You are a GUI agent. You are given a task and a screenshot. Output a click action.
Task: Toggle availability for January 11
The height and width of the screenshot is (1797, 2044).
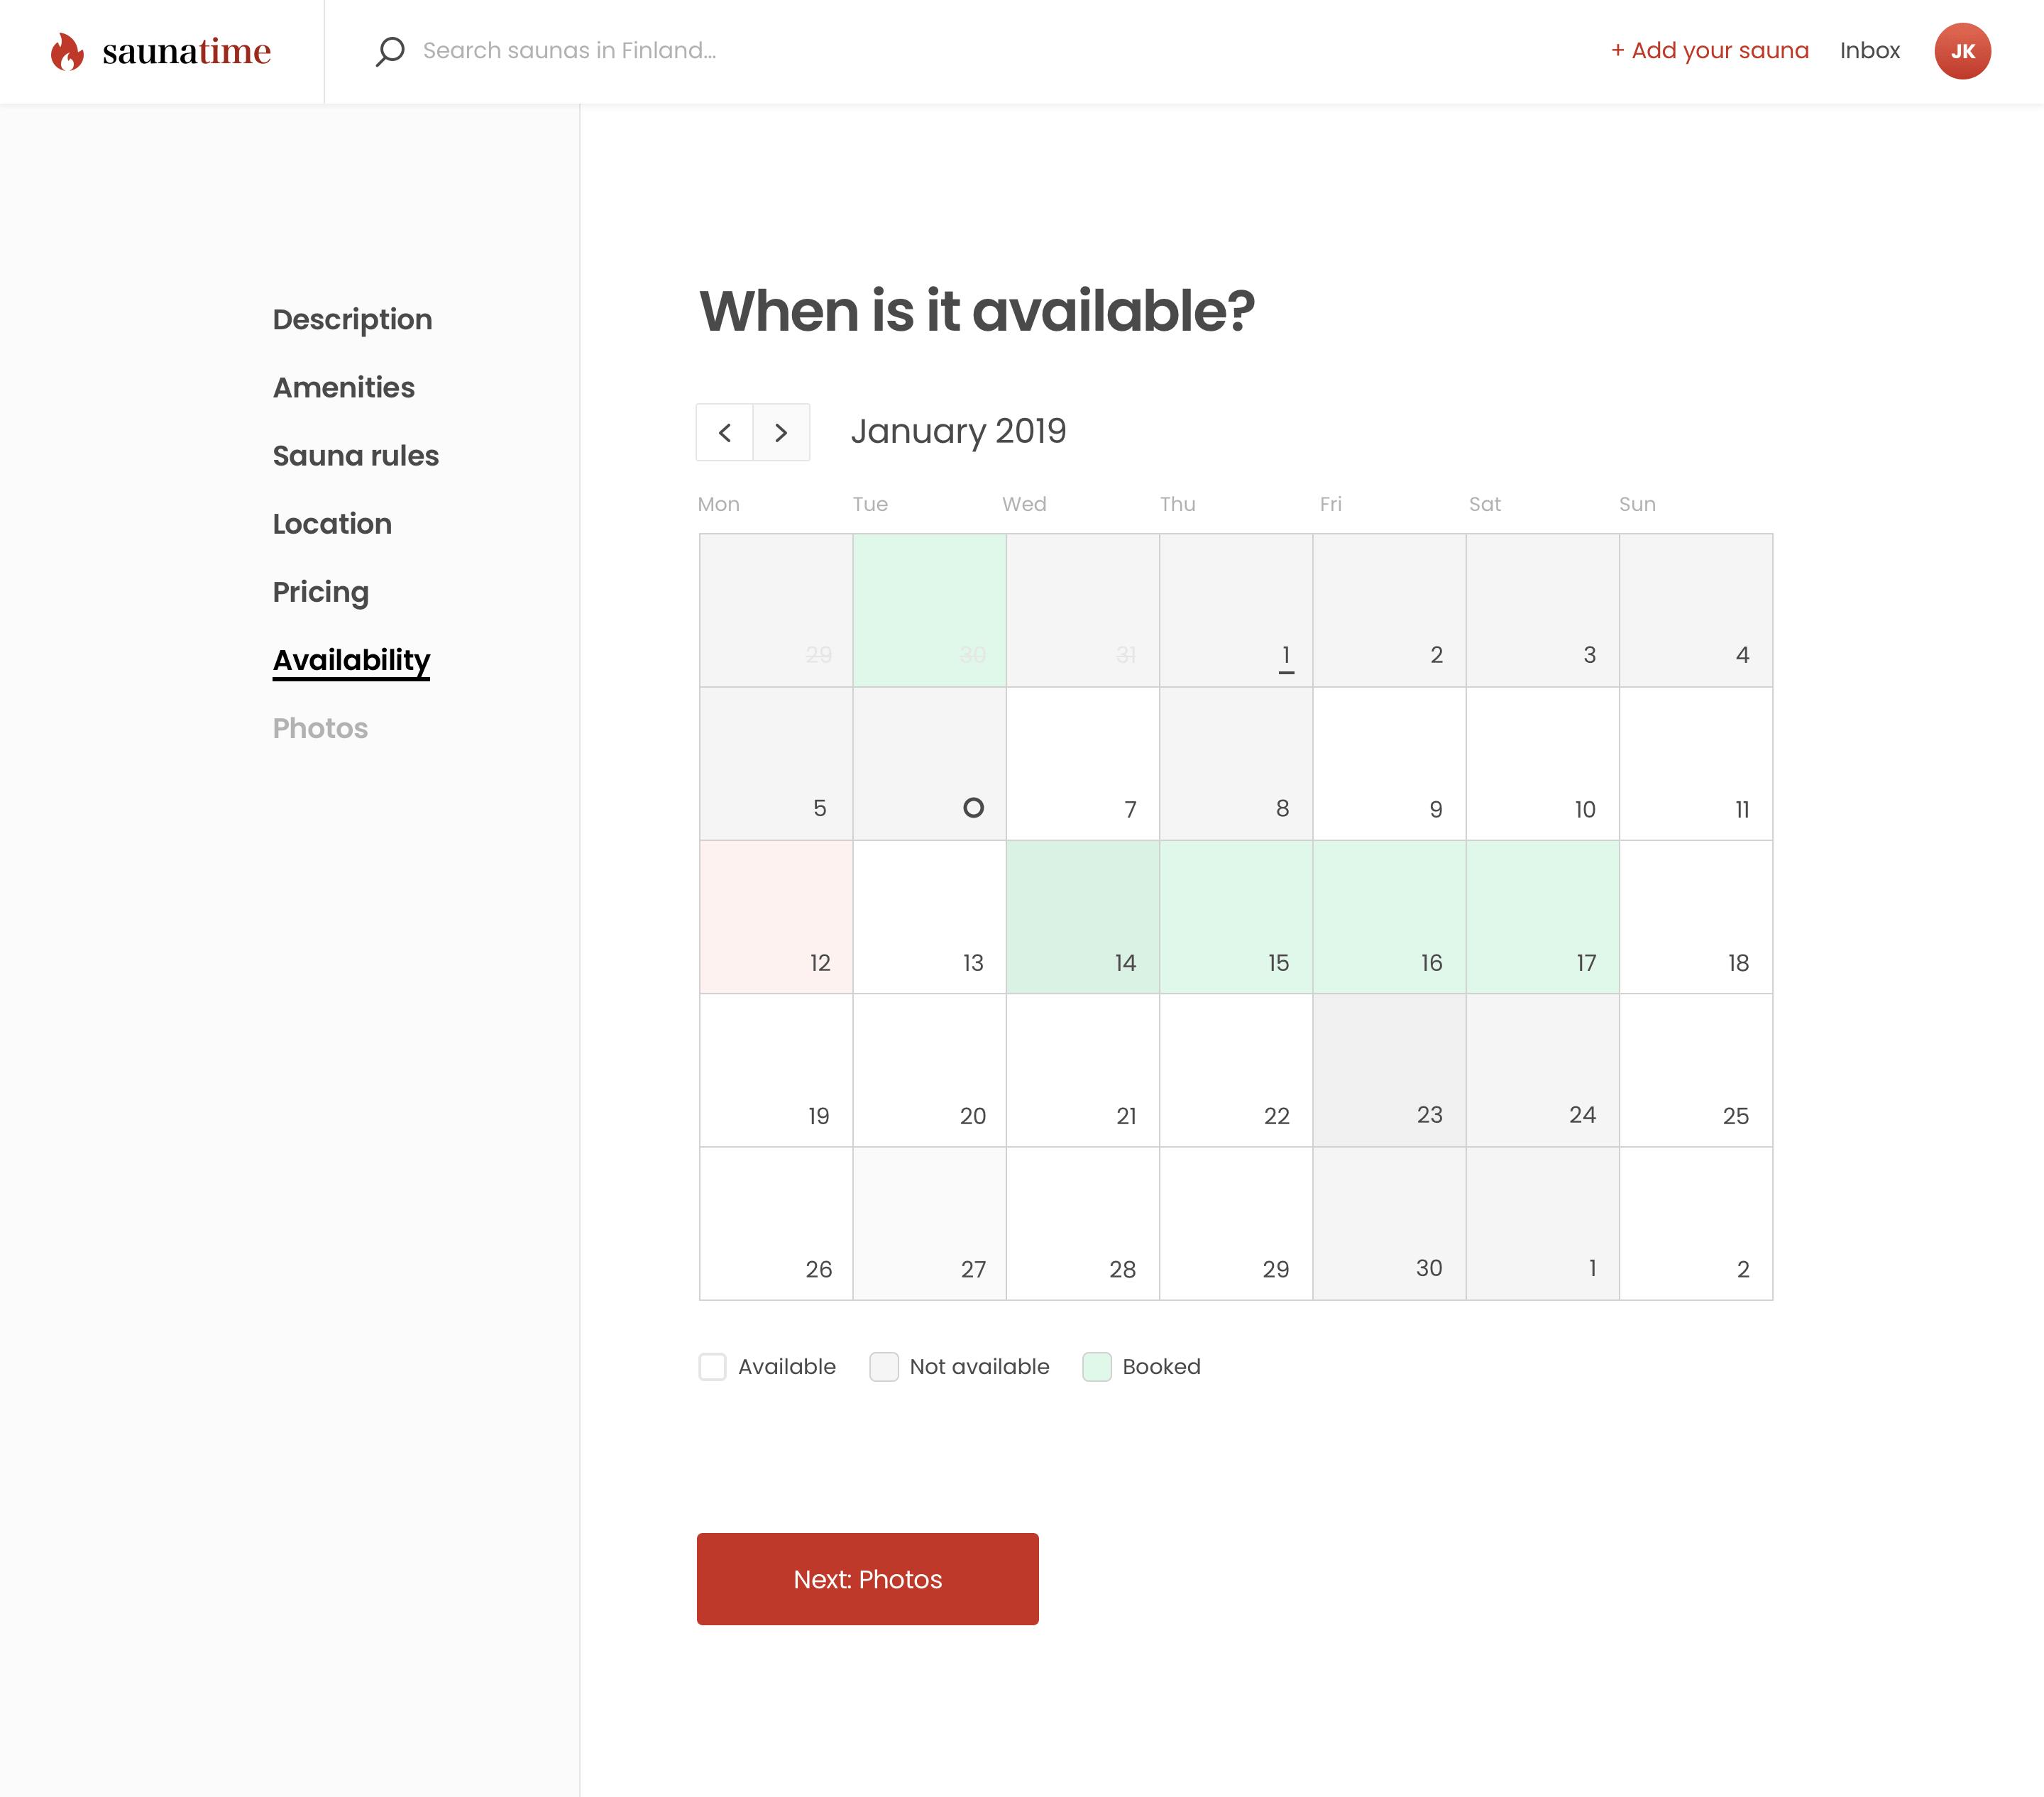click(1696, 764)
